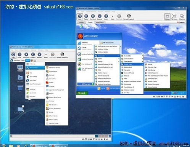Expand Games submenu in XP All Programs

(107, 59)
